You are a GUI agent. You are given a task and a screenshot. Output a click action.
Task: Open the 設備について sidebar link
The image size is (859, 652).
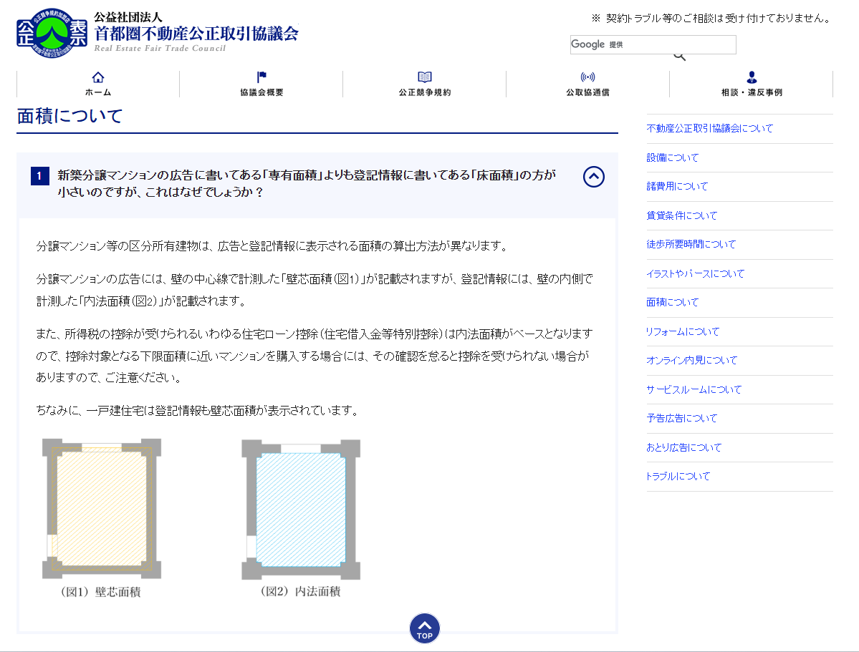[x=672, y=157]
